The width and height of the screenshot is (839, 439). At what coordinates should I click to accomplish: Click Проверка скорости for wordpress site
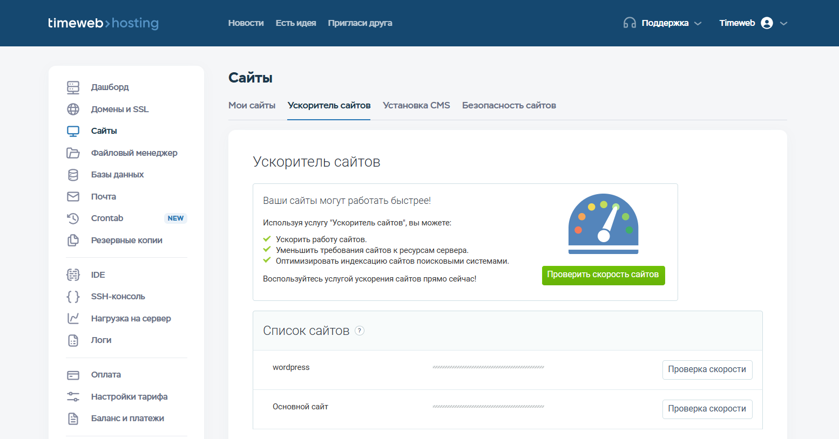pyautogui.click(x=707, y=370)
